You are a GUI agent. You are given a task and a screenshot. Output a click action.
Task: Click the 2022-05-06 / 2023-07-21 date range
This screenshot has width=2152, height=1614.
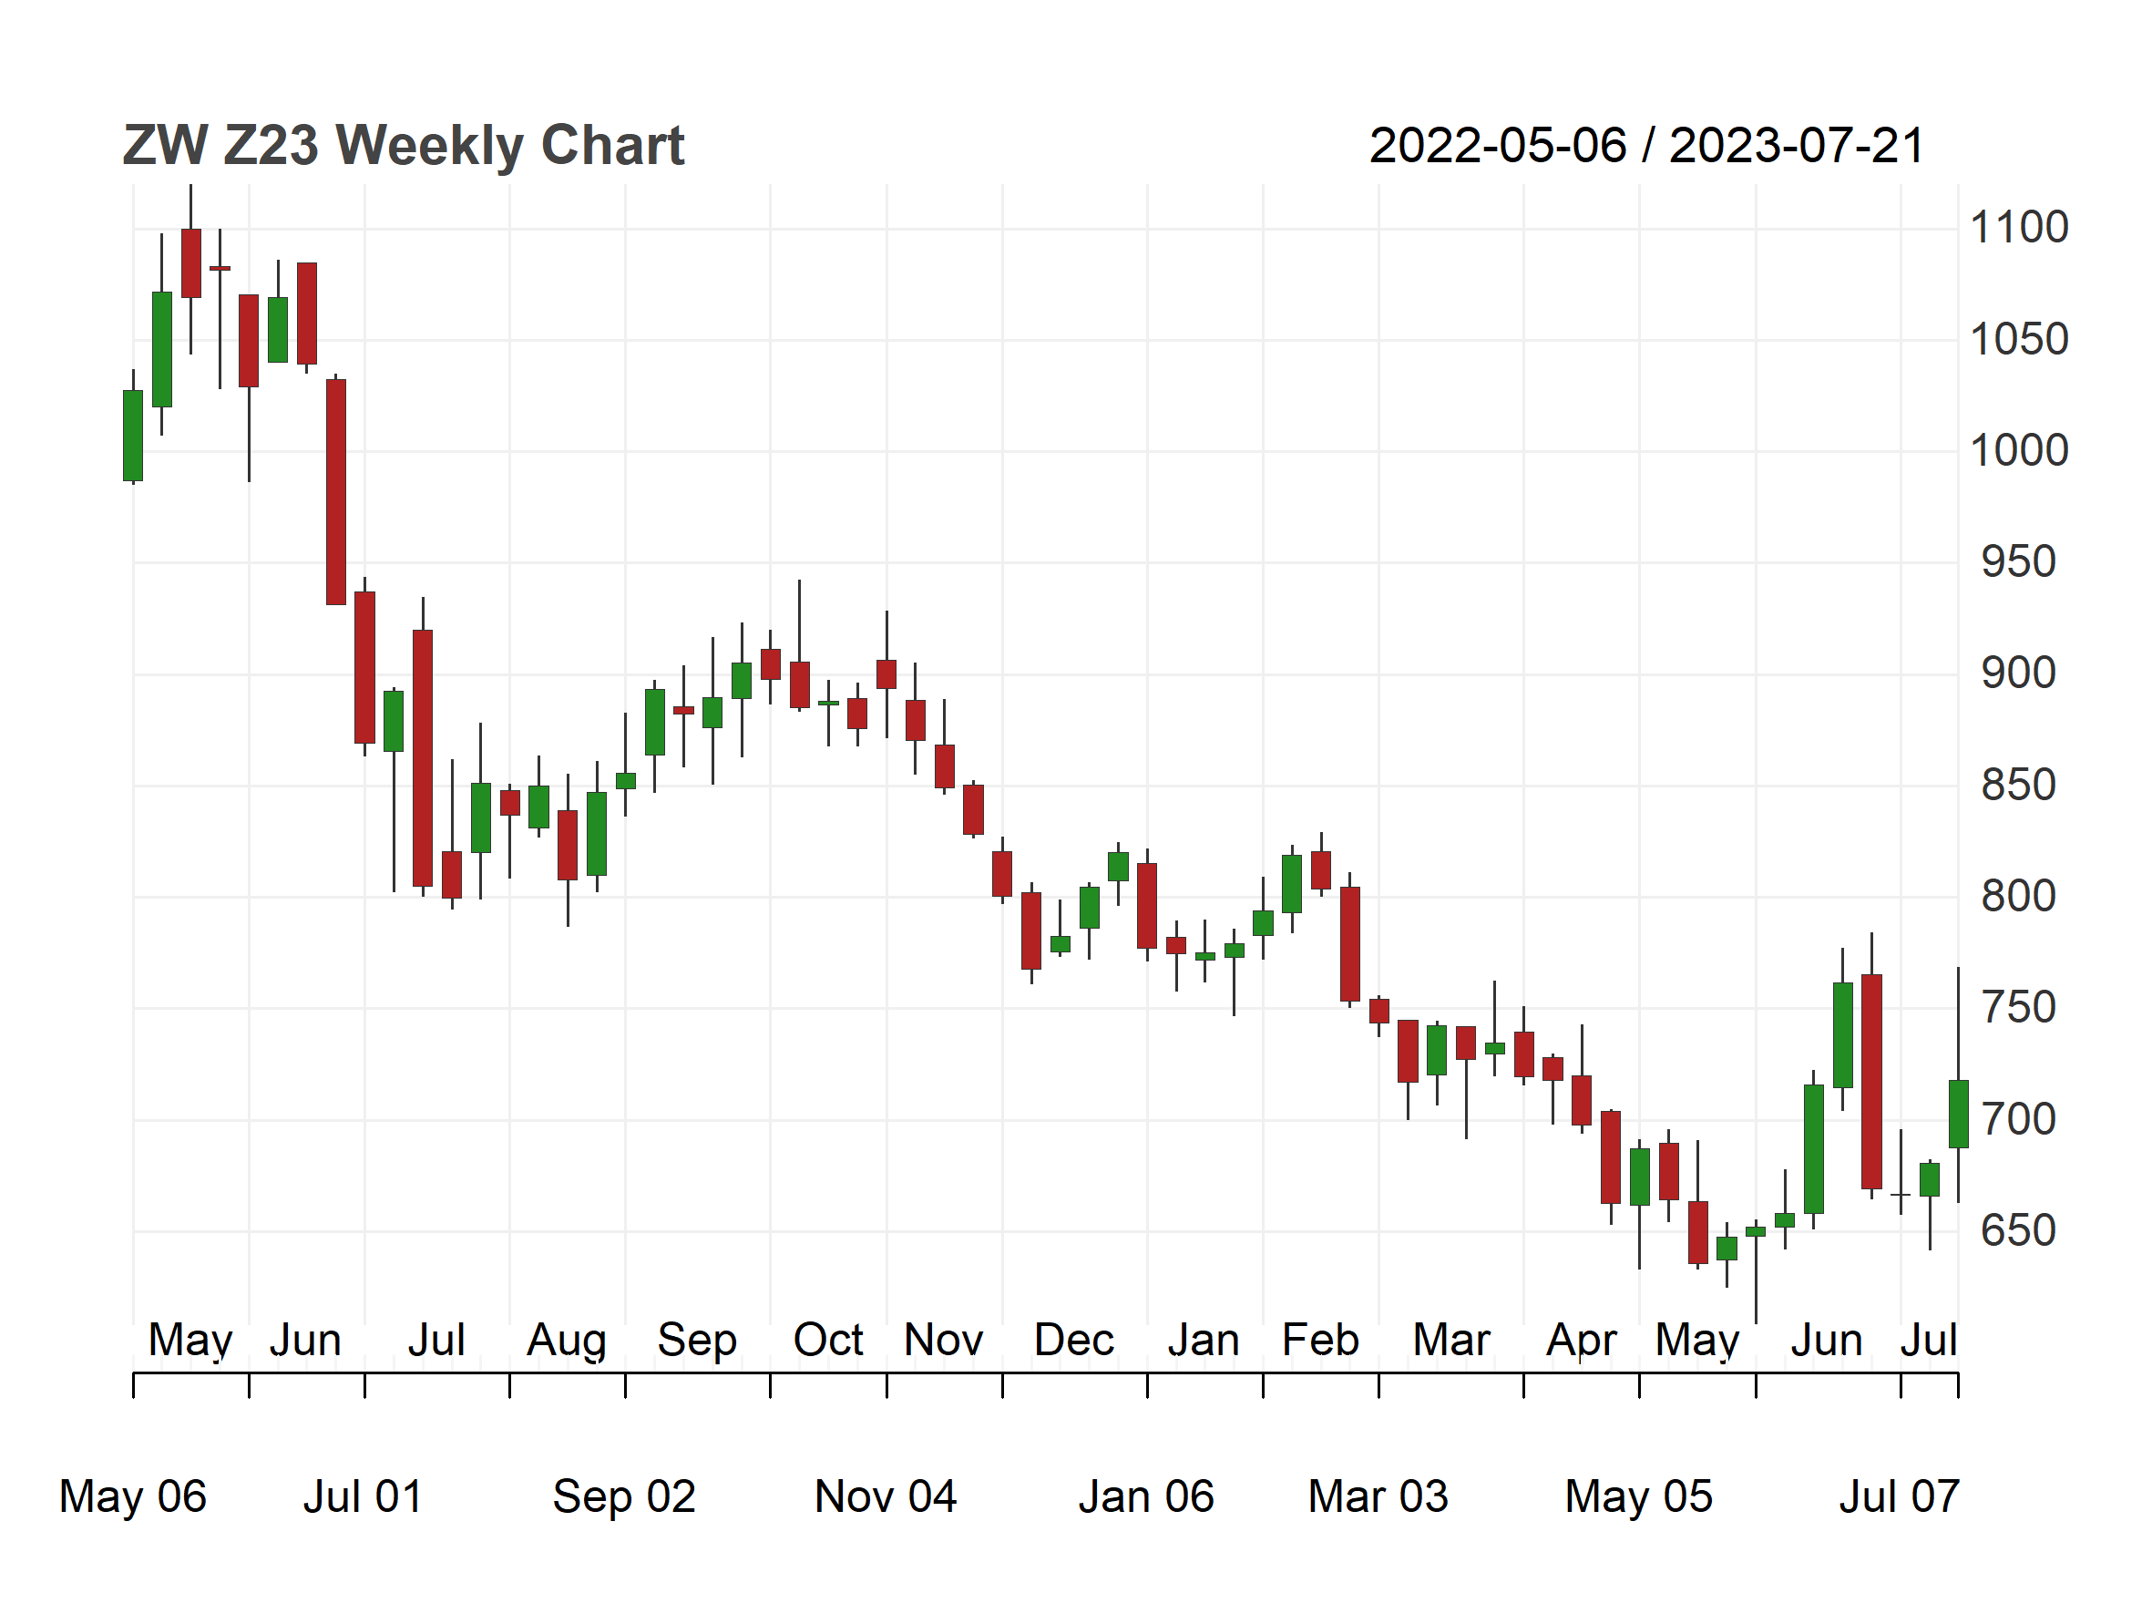click(1647, 146)
